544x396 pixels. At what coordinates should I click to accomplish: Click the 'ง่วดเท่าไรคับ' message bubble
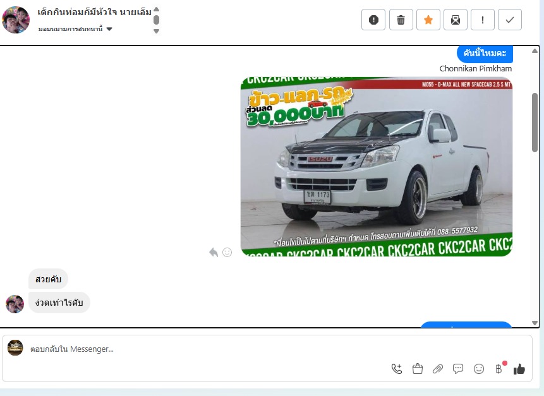tap(59, 303)
